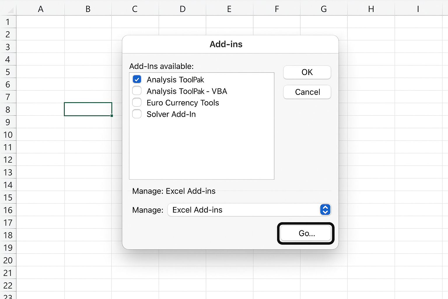448x299 pixels.
Task: Select column C header
Action: click(x=135, y=9)
